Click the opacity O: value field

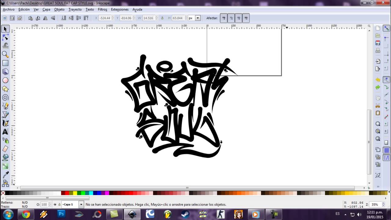(44, 204)
